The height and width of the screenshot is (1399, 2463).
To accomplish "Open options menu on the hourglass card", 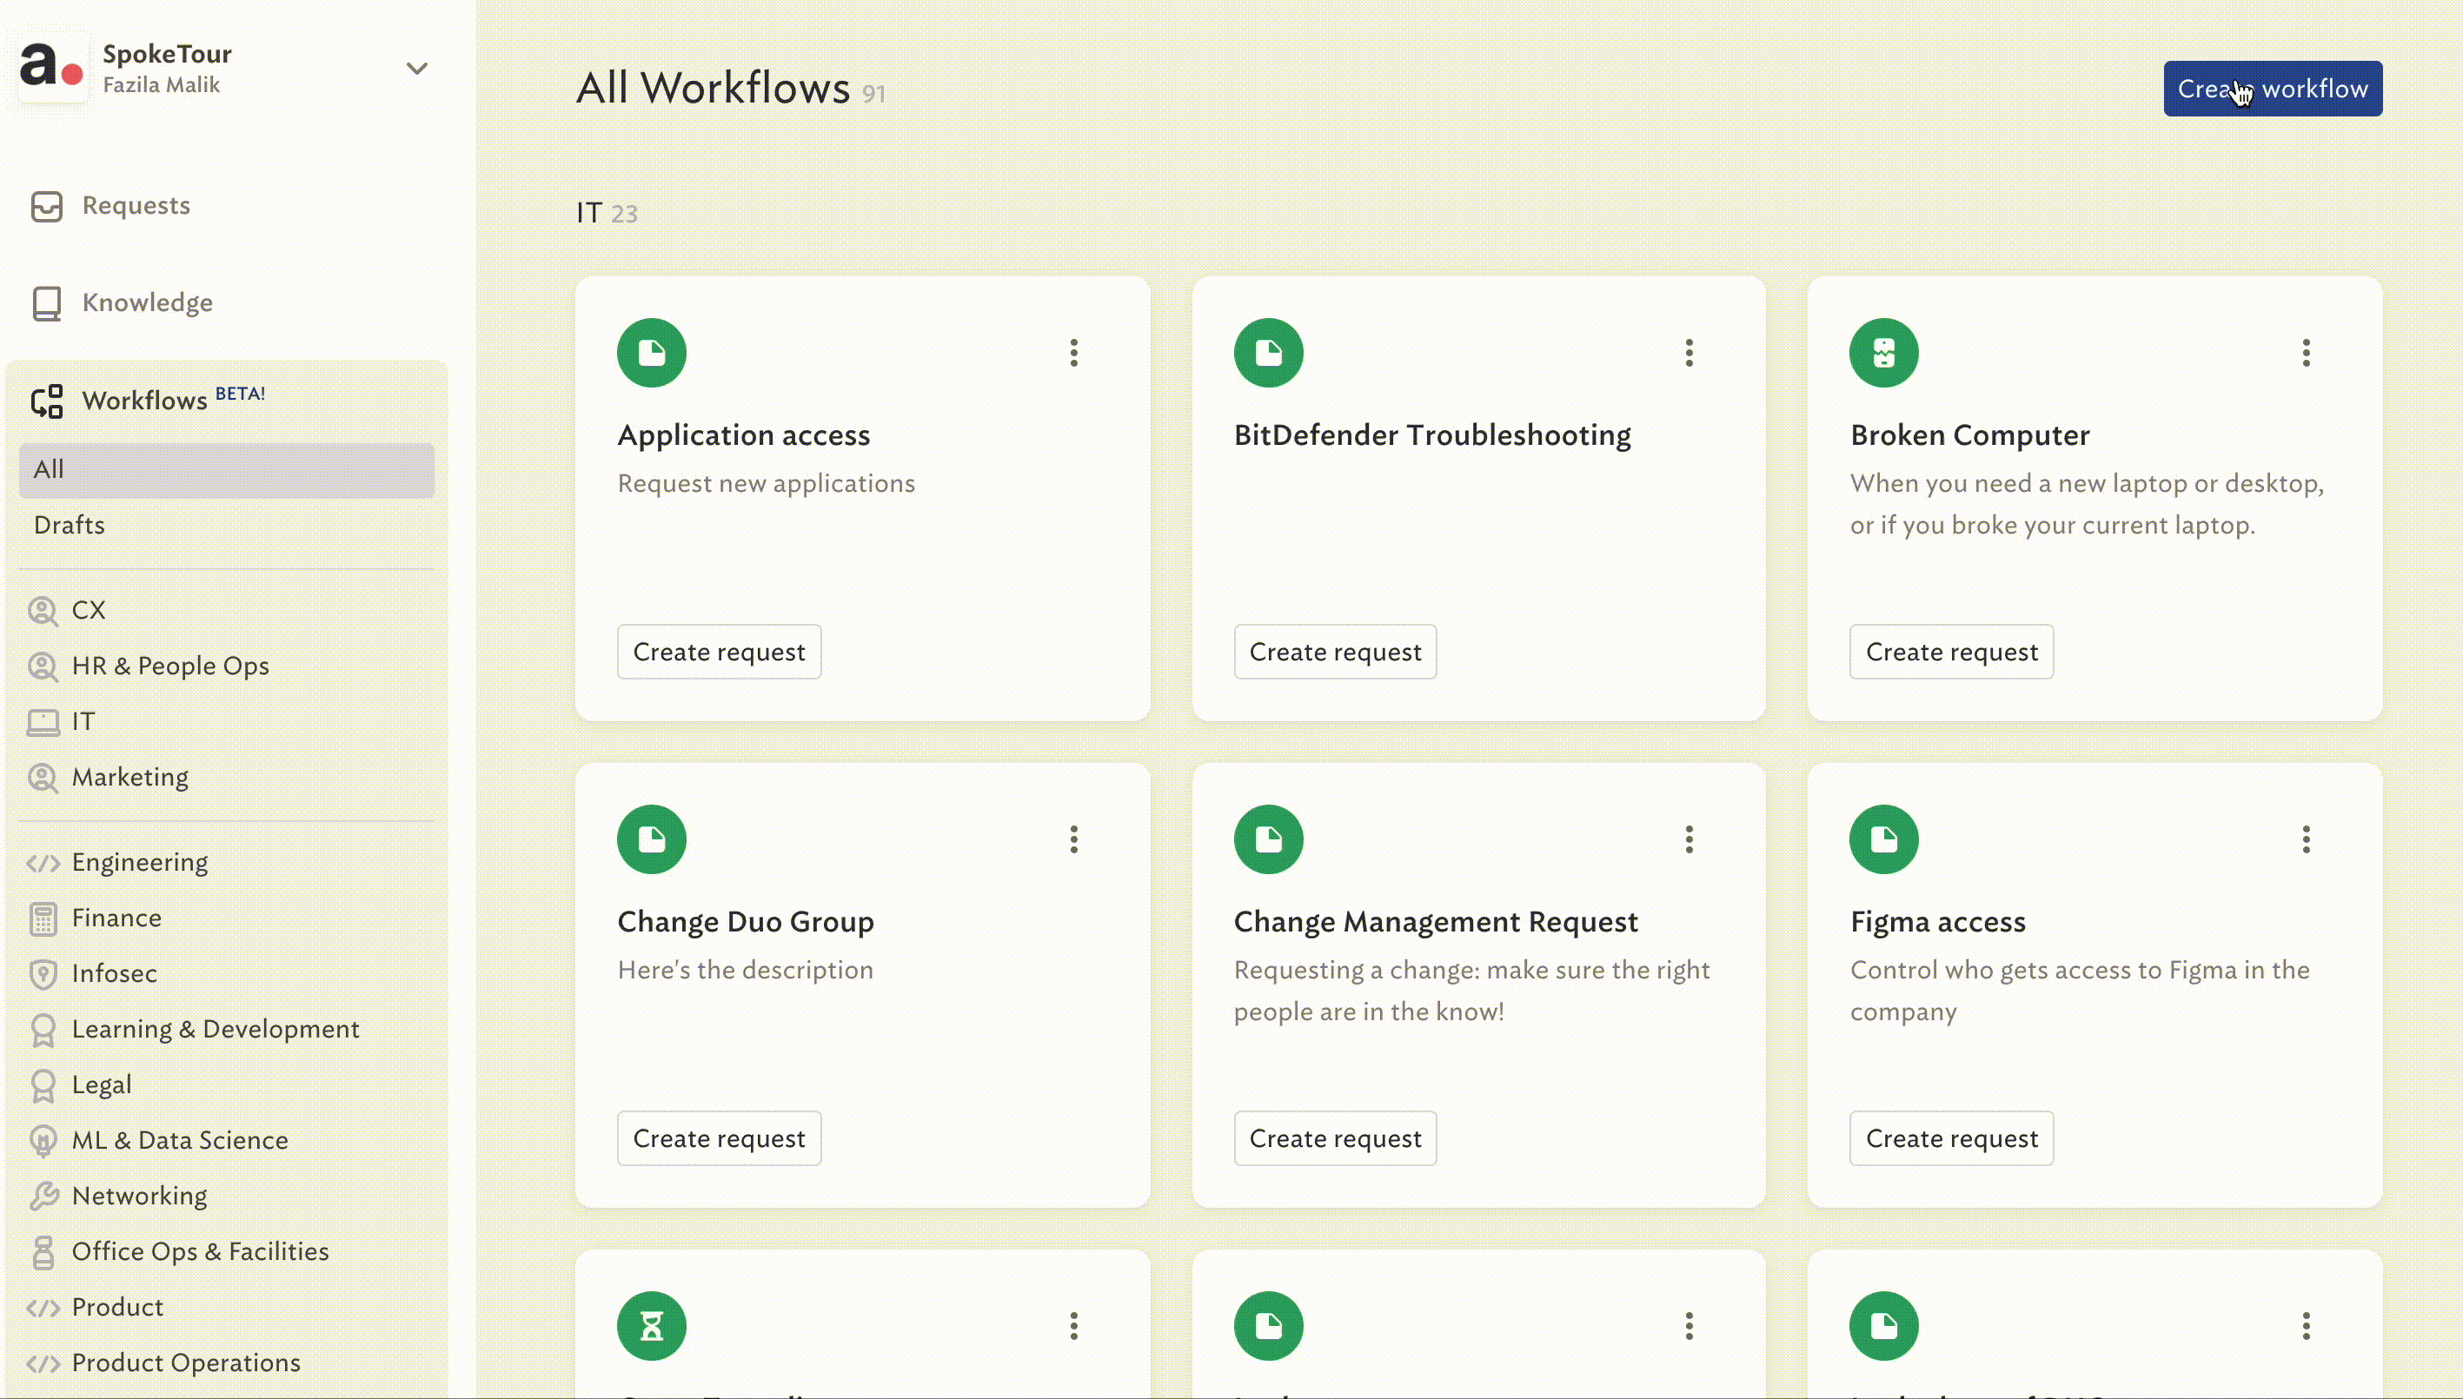I will click(1073, 1326).
